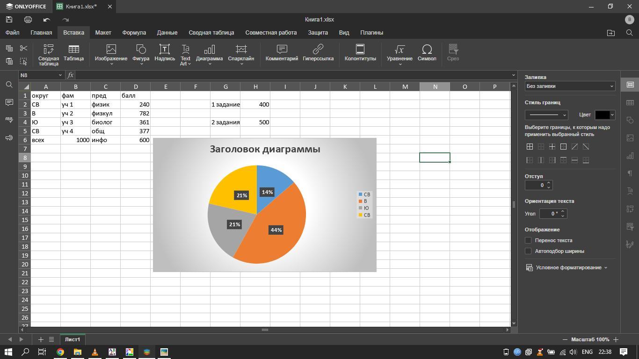The image size is (639, 359).
Task: Click the Гиперссылка icon
Action: [318, 50]
